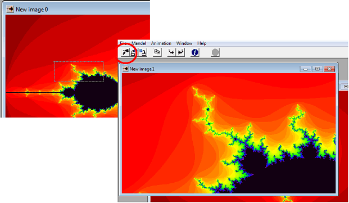This screenshot has height=203, width=349.
Task: Open the Help menu
Action: coord(202,43)
